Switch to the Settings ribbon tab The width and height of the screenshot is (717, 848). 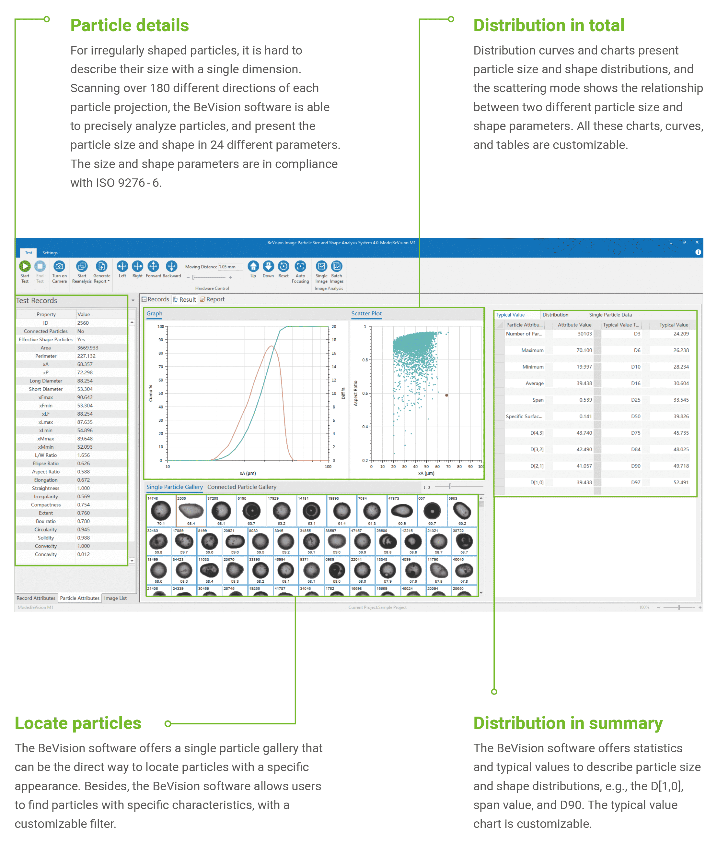click(50, 253)
